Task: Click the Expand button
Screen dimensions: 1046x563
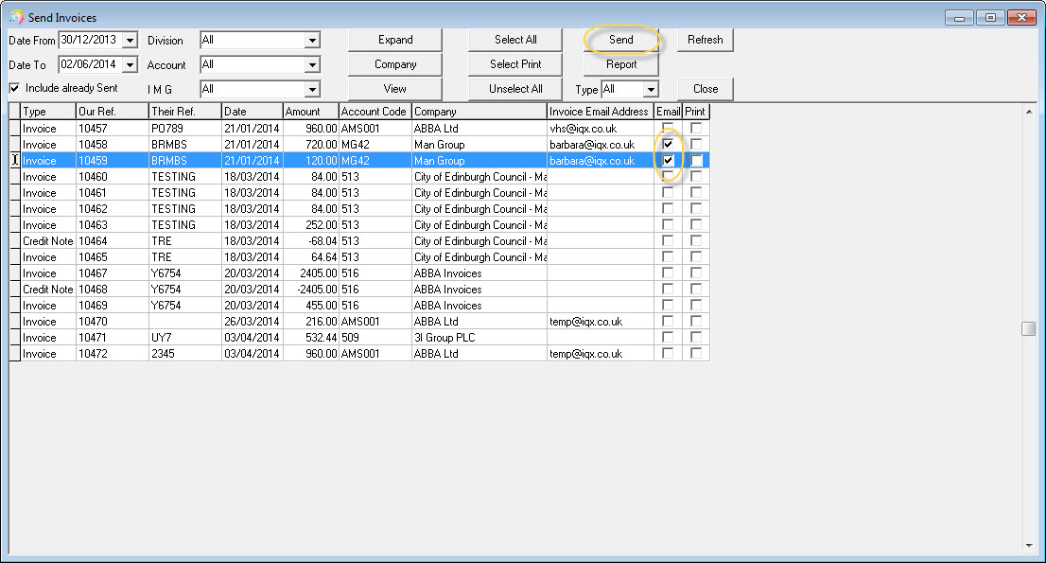Action: (395, 40)
